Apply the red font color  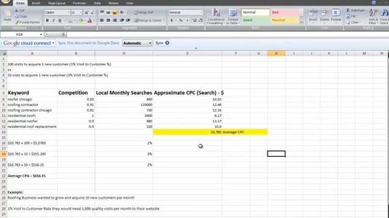(x=90, y=21)
